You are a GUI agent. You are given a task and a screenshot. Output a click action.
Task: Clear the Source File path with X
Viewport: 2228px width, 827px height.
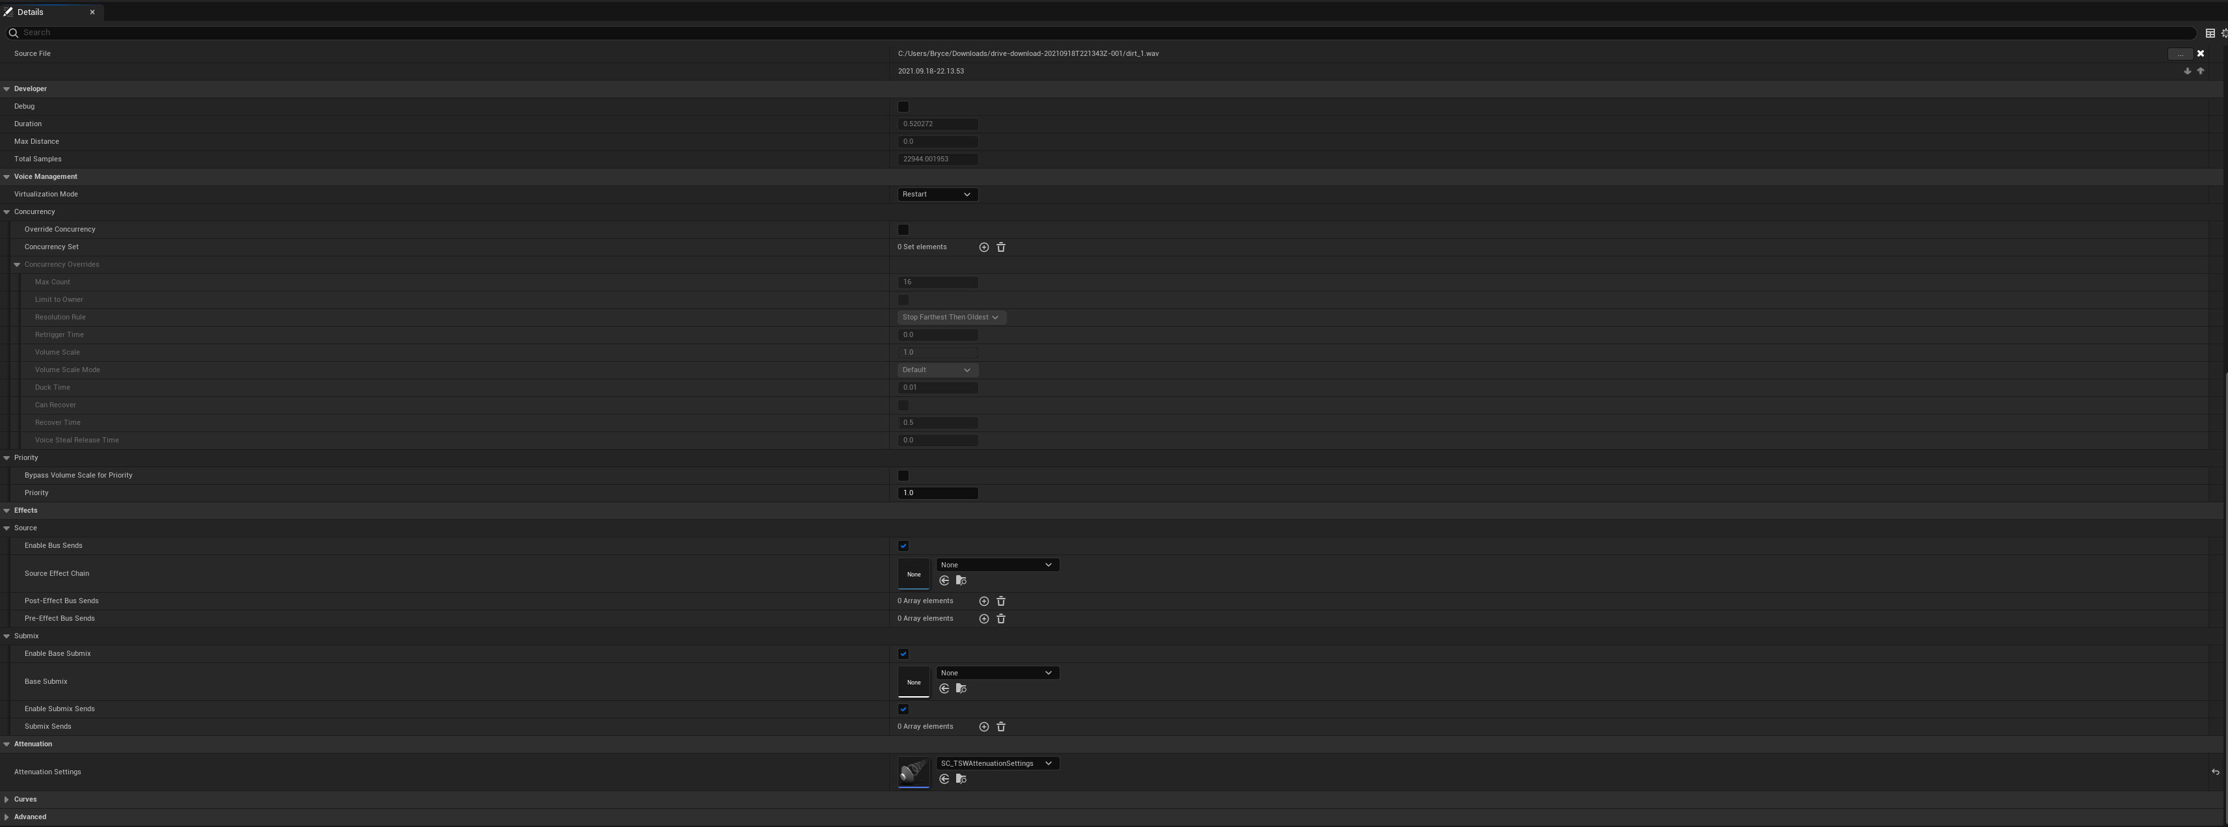click(2200, 53)
